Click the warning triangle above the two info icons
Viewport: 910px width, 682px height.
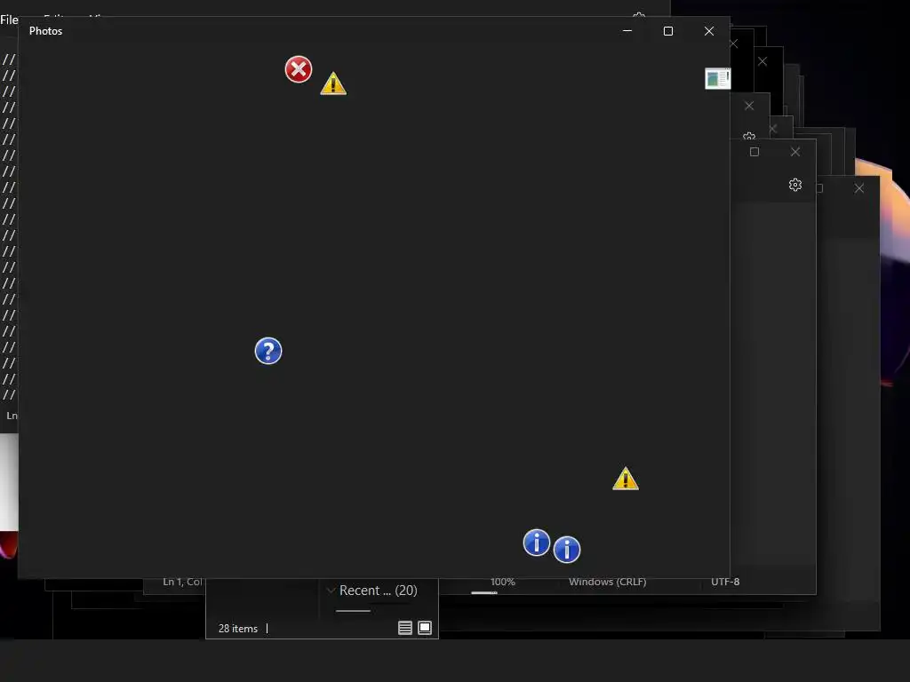pos(626,479)
